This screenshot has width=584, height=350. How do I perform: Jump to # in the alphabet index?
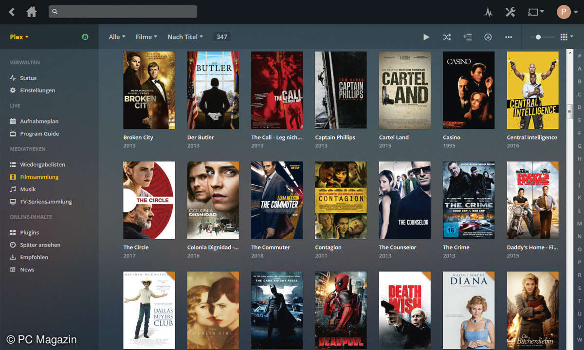coord(579,56)
